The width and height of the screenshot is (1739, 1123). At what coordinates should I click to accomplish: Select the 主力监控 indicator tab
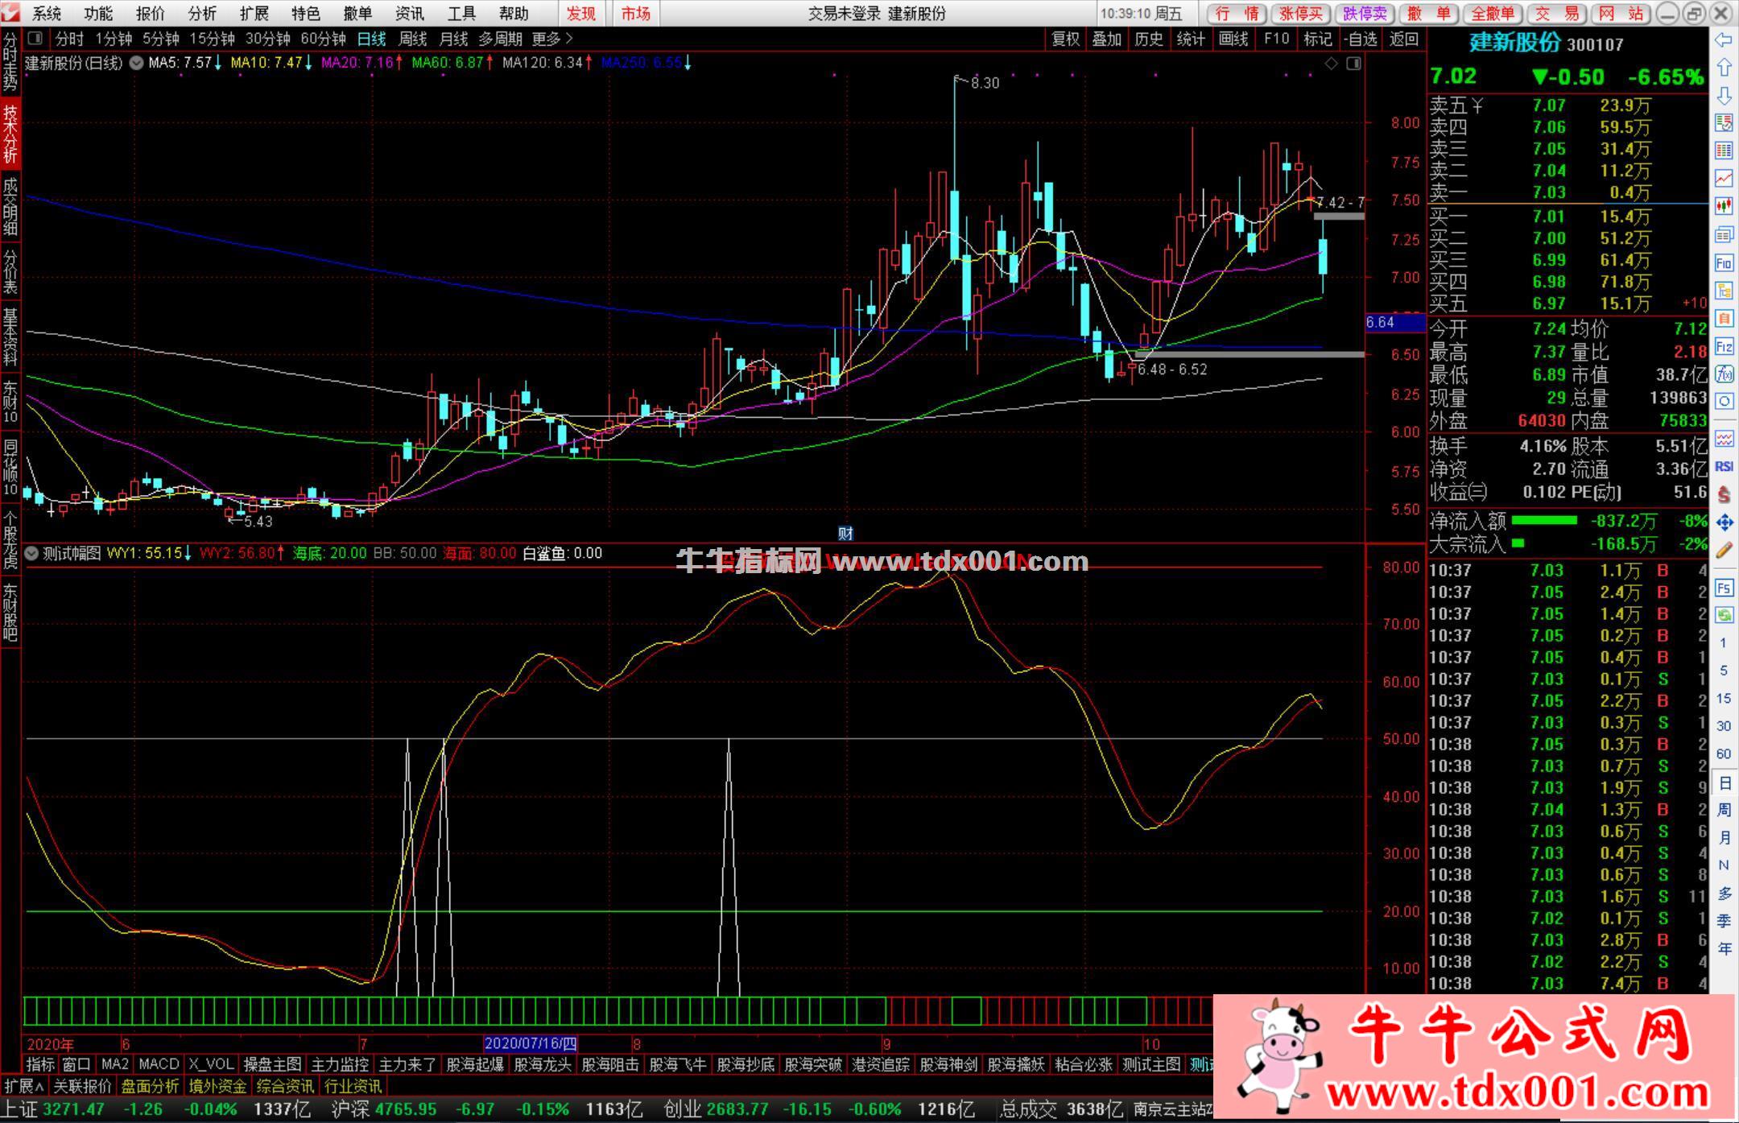point(340,1064)
